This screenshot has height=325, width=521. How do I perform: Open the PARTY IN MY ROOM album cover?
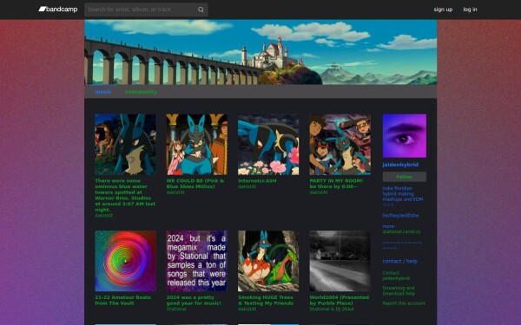[x=340, y=145]
